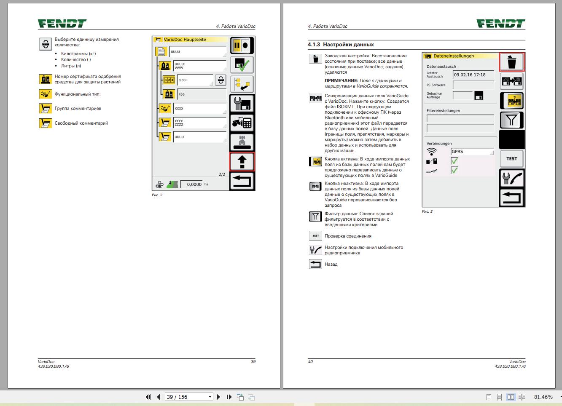The height and width of the screenshot is (406, 562).
Task: Click the icon beside Кнопка активна
Action: click(x=315, y=162)
